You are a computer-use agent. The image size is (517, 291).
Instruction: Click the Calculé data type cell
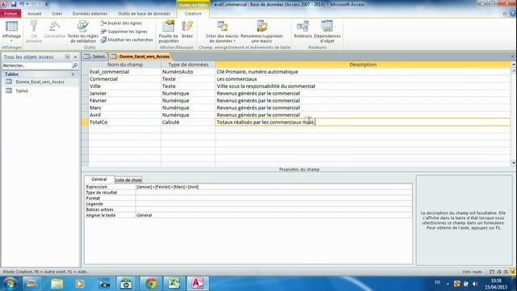click(x=188, y=122)
